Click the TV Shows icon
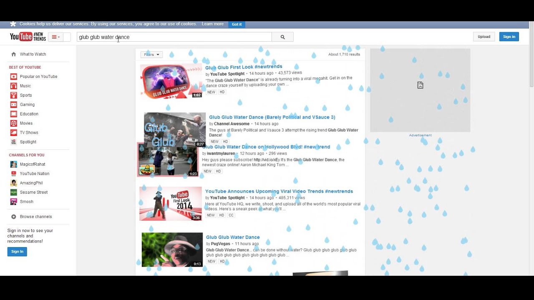 pos(14,132)
